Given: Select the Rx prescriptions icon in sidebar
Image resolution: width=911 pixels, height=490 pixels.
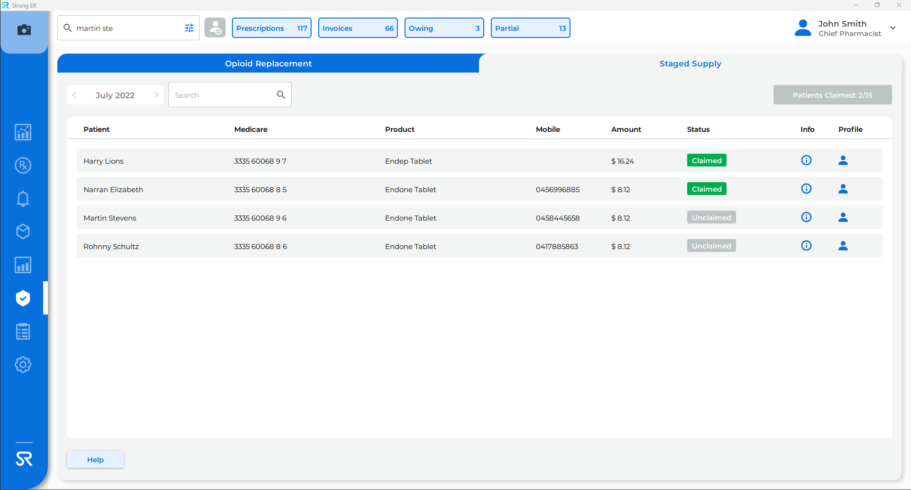Looking at the screenshot, I should click(x=23, y=165).
